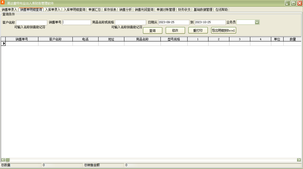Click the app icon in title bar
303x169 pixels.
point(3,3)
